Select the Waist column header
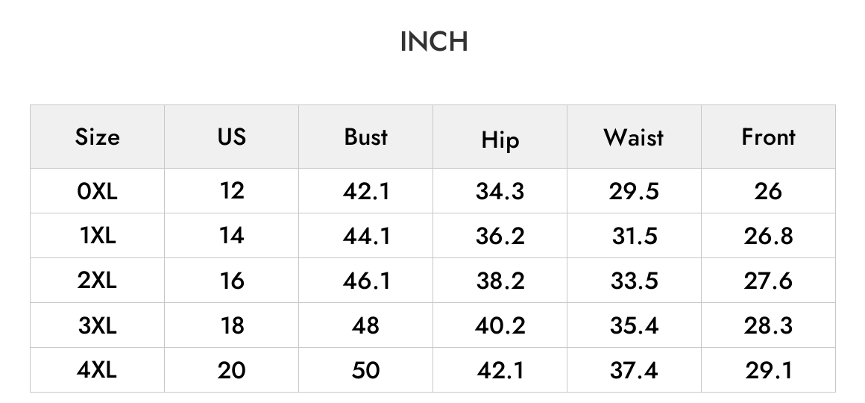 [x=634, y=137]
